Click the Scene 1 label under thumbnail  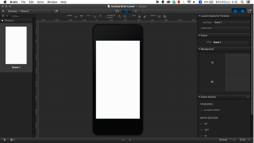click(x=16, y=67)
